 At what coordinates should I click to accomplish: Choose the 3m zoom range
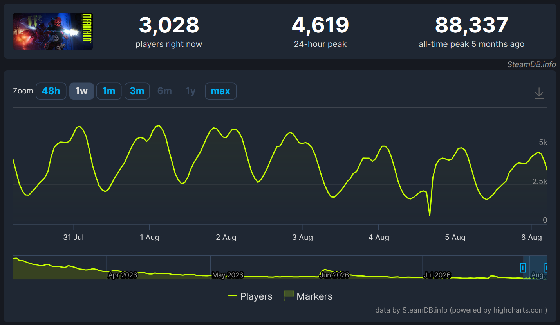click(137, 91)
